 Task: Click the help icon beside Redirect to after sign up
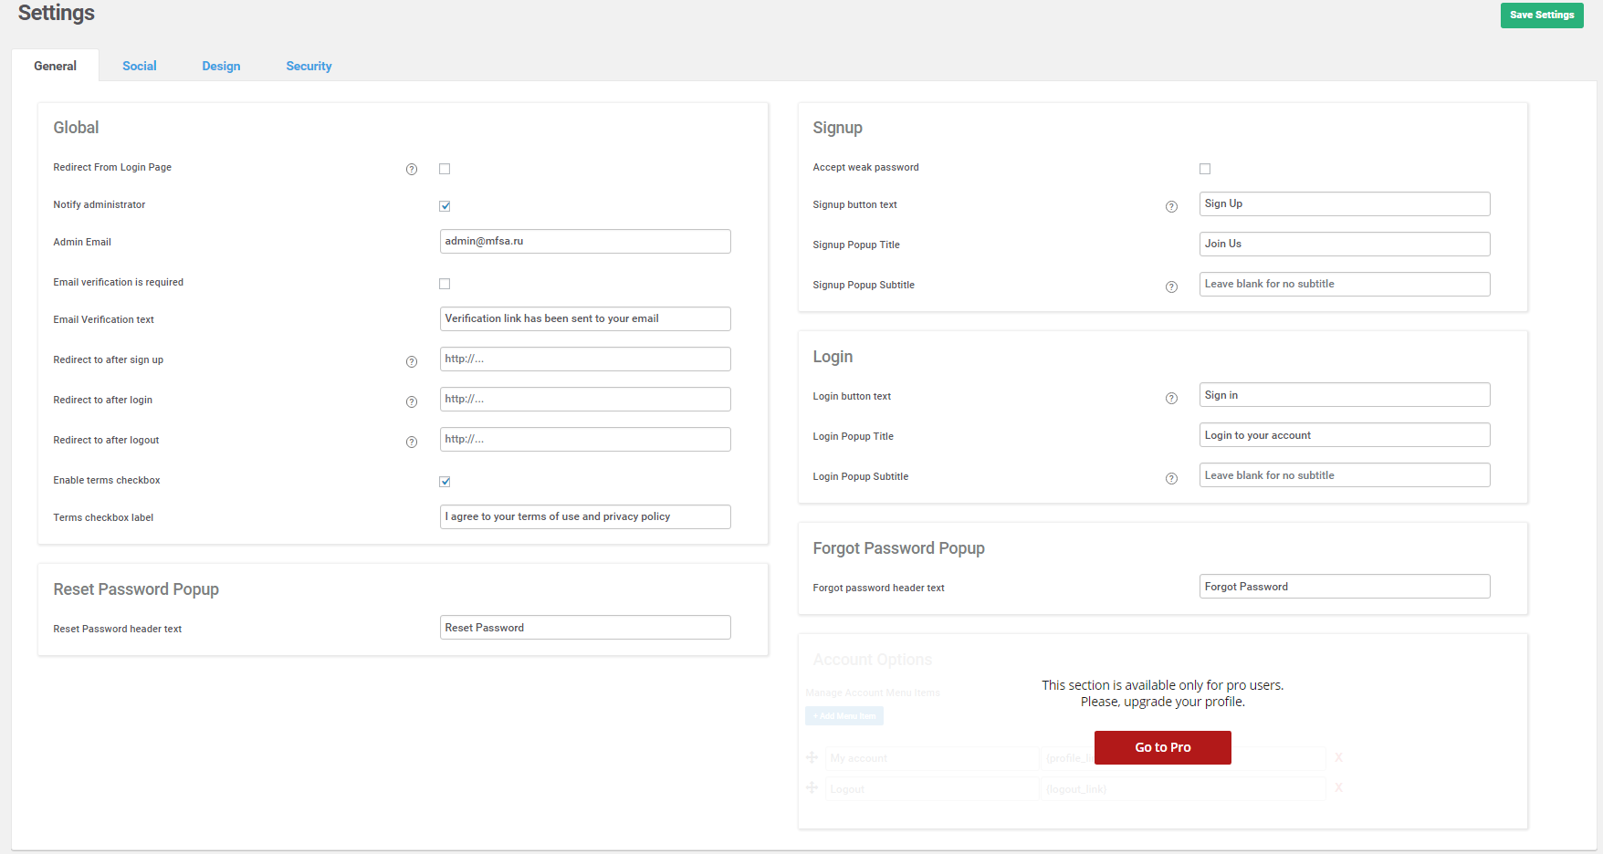click(412, 361)
